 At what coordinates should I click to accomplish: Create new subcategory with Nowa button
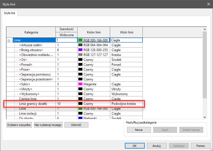139,130
